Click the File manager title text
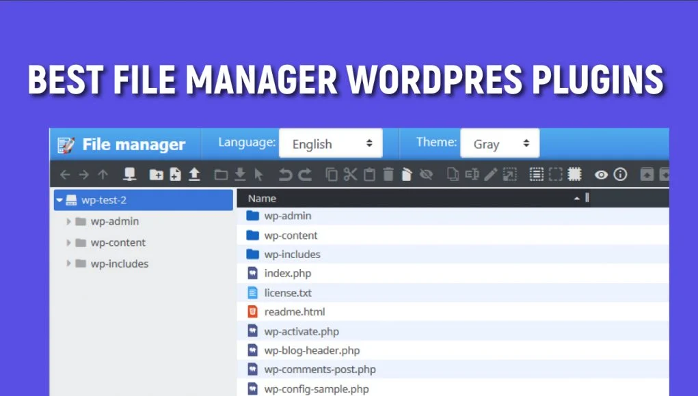698x396 pixels. tap(133, 145)
